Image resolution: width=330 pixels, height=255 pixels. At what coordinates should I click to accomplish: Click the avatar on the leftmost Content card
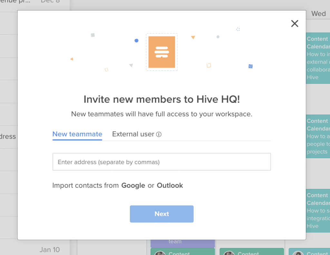(160, 253)
